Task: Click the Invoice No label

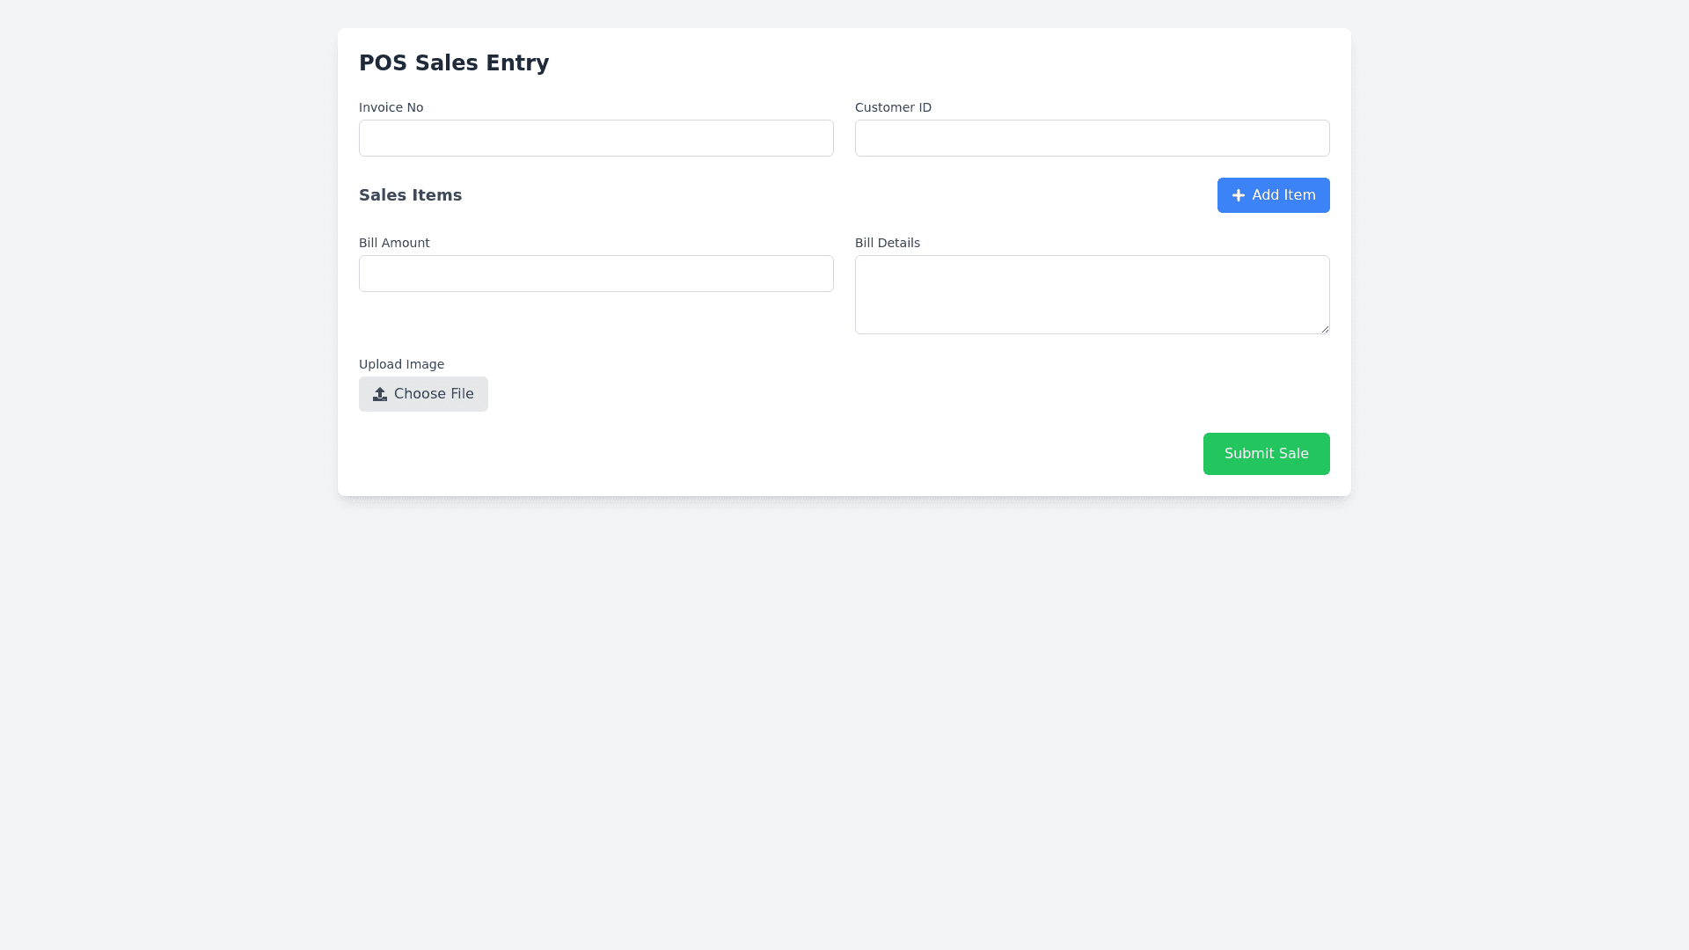Action: tap(391, 107)
